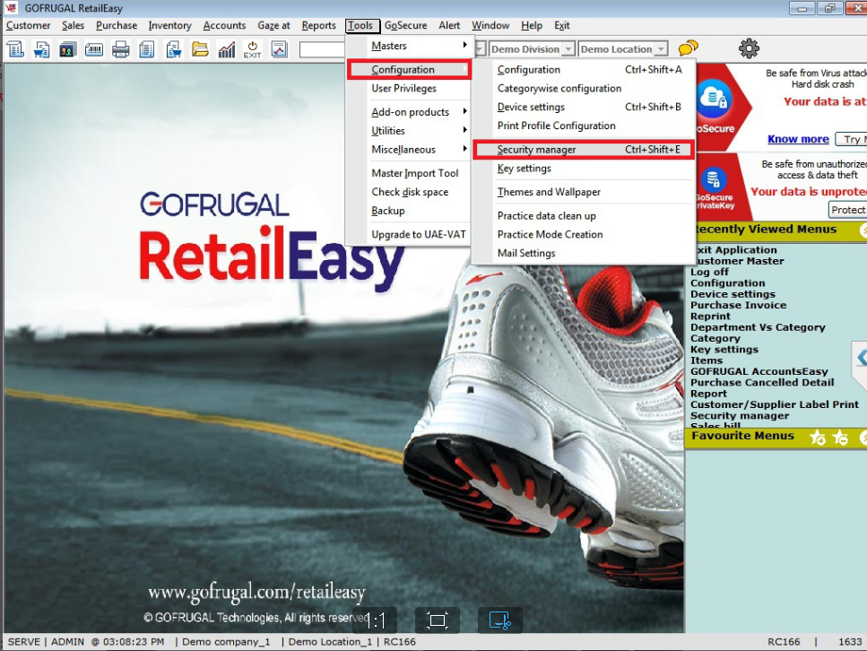Select Practice Mode Creation

pos(584,235)
